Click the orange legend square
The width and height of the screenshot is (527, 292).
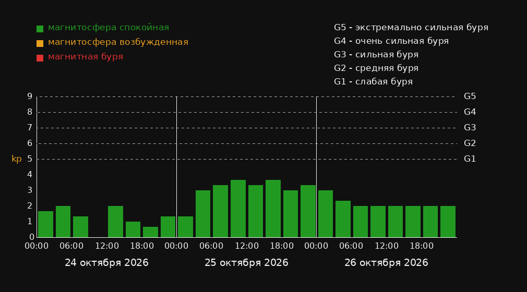40,43
